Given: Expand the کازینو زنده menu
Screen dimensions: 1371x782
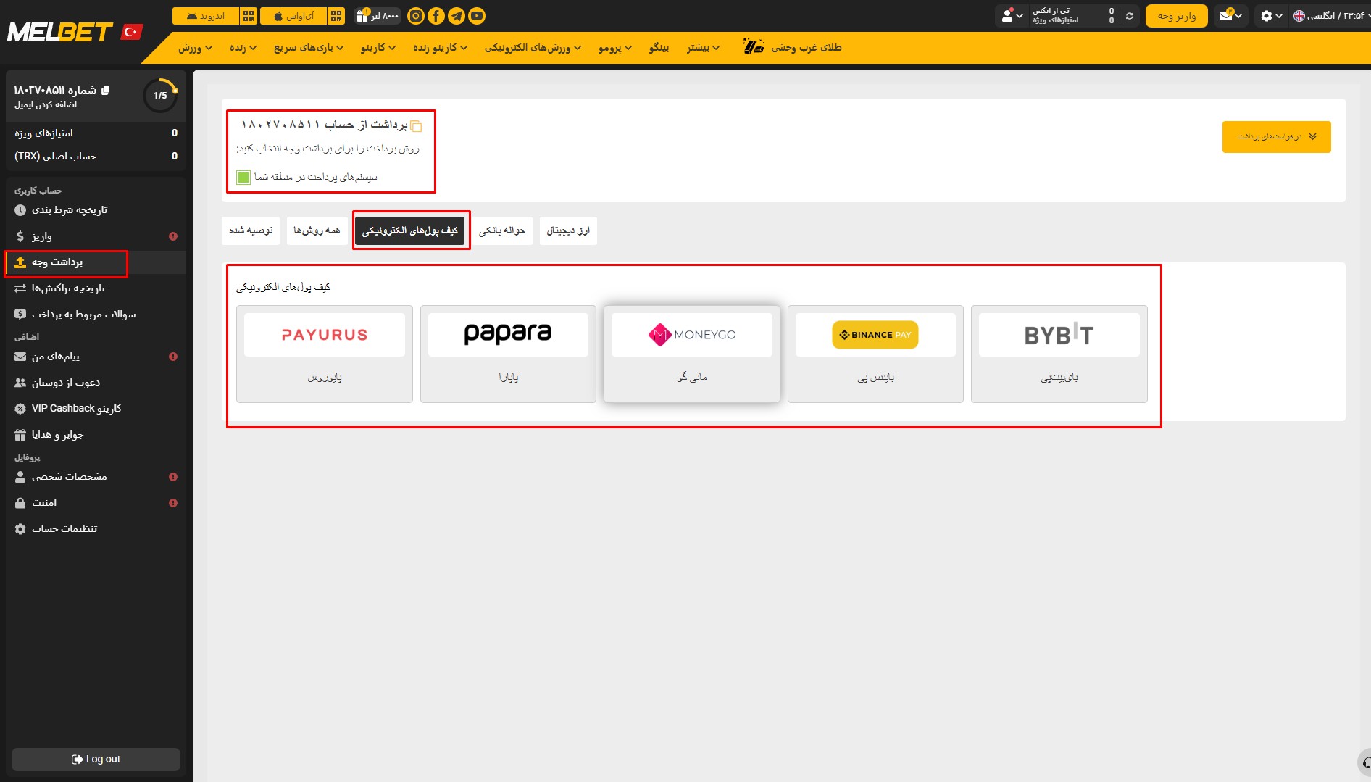Looking at the screenshot, I should pos(441,48).
